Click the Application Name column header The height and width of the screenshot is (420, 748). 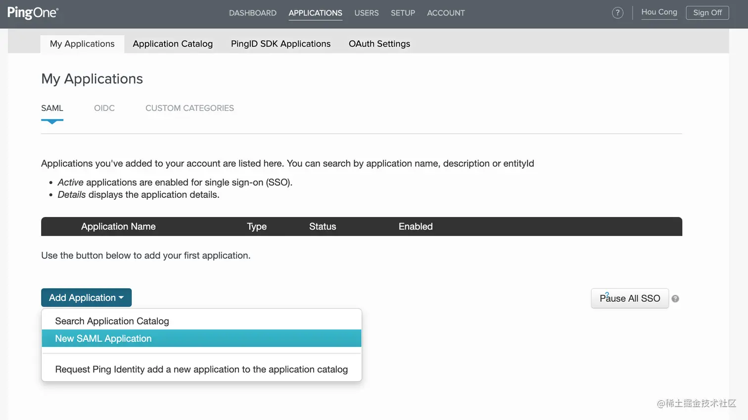[x=118, y=227]
